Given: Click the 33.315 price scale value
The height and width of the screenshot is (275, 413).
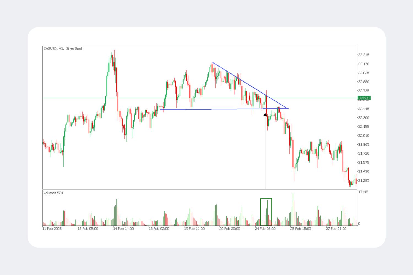Looking at the screenshot, I should tap(364, 55).
